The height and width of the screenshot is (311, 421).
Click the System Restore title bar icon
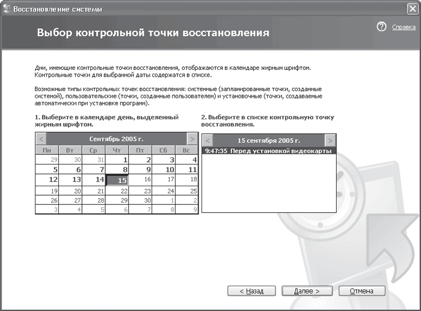(7, 9)
